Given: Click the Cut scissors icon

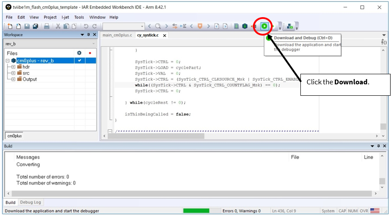Looking at the screenshot, I should tap(58, 26).
